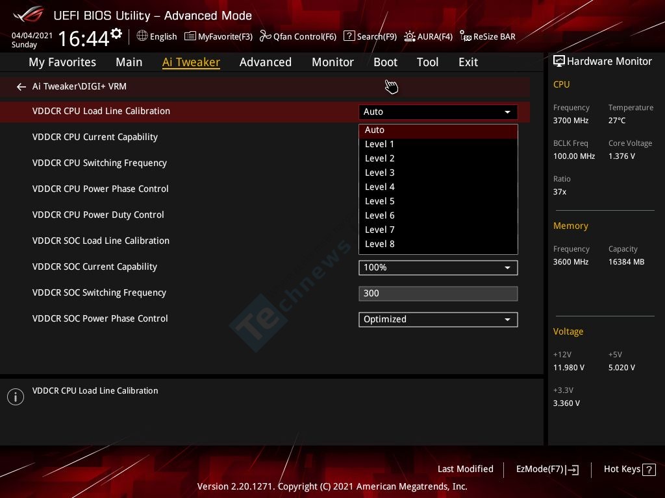Image resolution: width=665 pixels, height=498 pixels.
Task: Click the ReSize BAR icon
Action: (x=465, y=36)
